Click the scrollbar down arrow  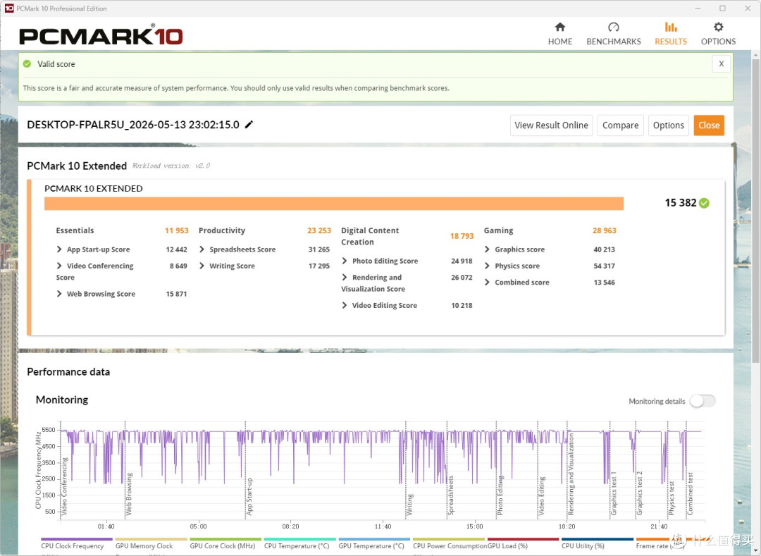[x=755, y=550]
